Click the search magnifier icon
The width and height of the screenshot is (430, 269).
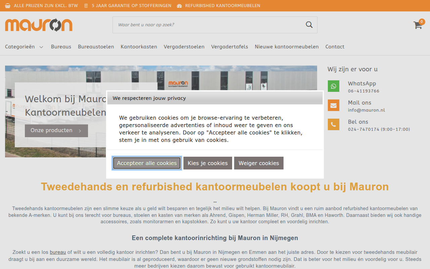[x=309, y=25]
